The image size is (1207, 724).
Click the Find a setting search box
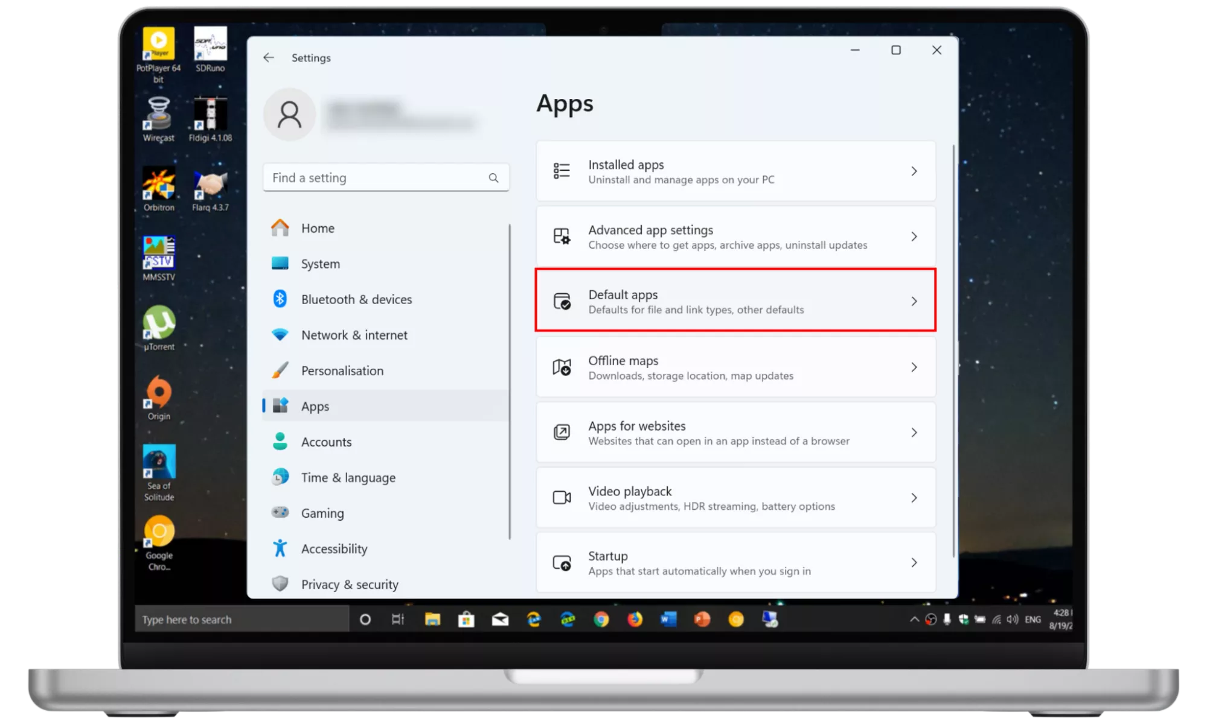click(374, 178)
